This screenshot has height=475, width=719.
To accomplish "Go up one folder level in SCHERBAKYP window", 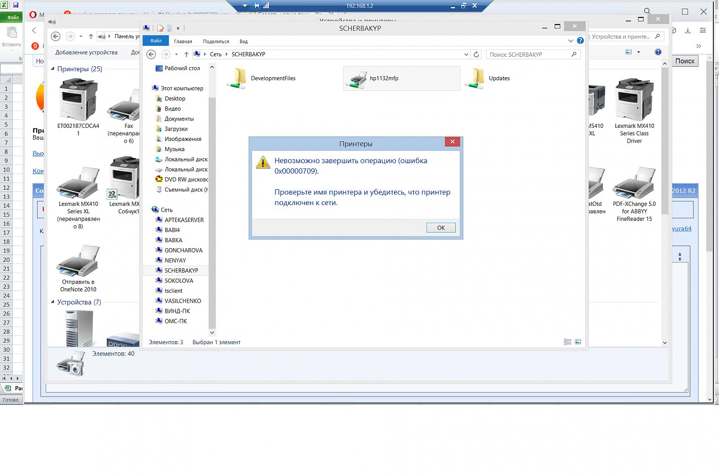I will (x=187, y=55).
